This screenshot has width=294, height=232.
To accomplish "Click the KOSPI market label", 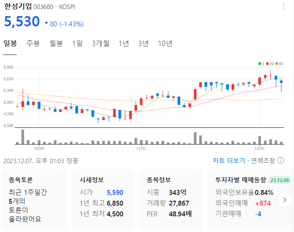I will point(67,7).
